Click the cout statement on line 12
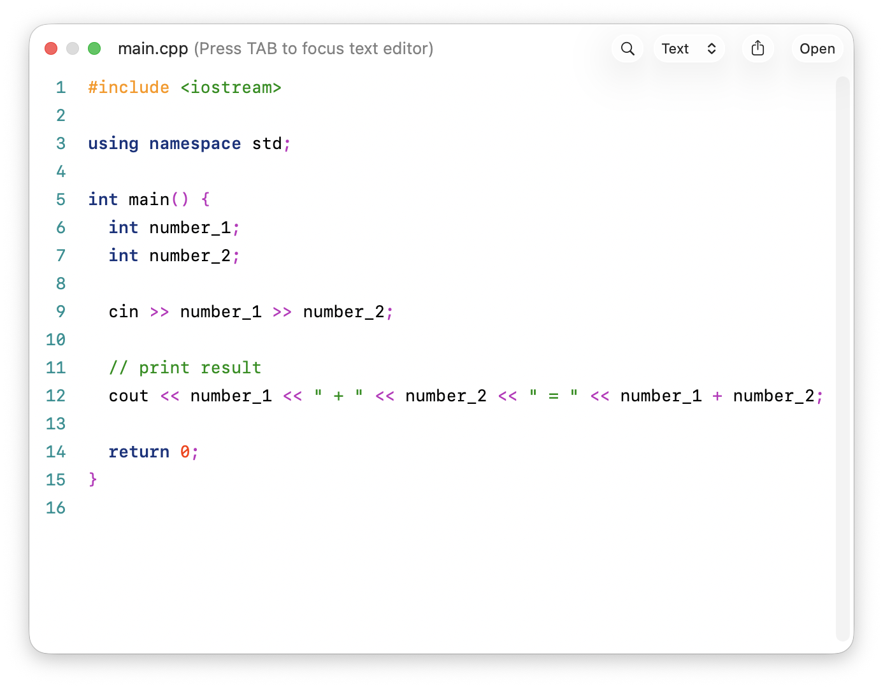 128,396
